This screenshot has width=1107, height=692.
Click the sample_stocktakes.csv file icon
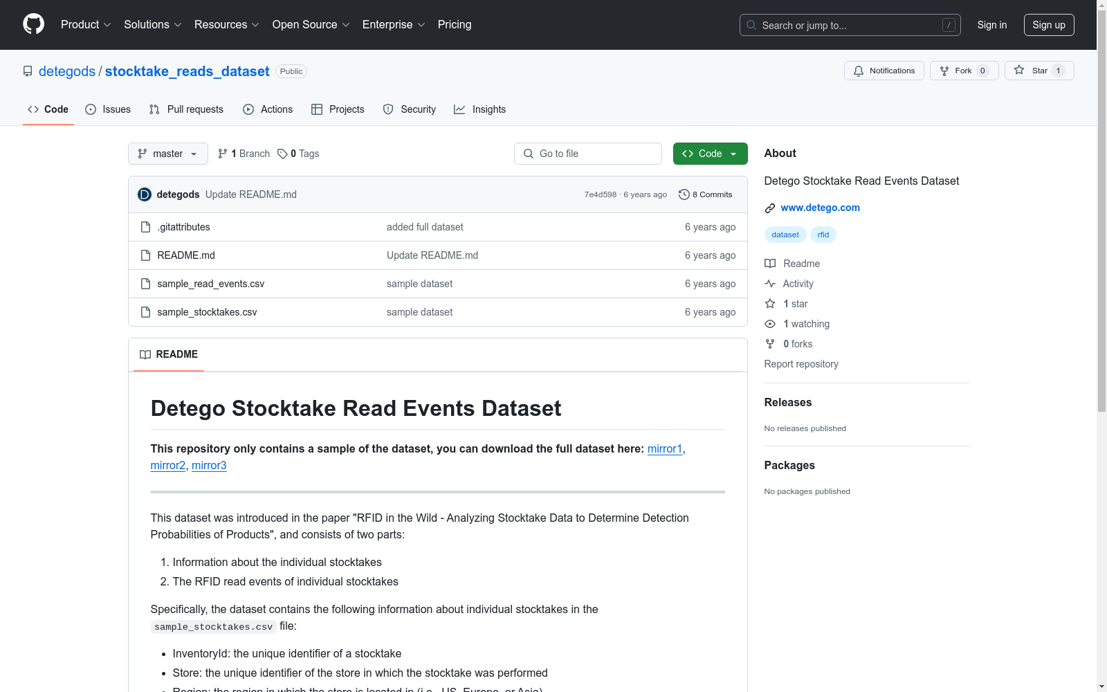145,312
